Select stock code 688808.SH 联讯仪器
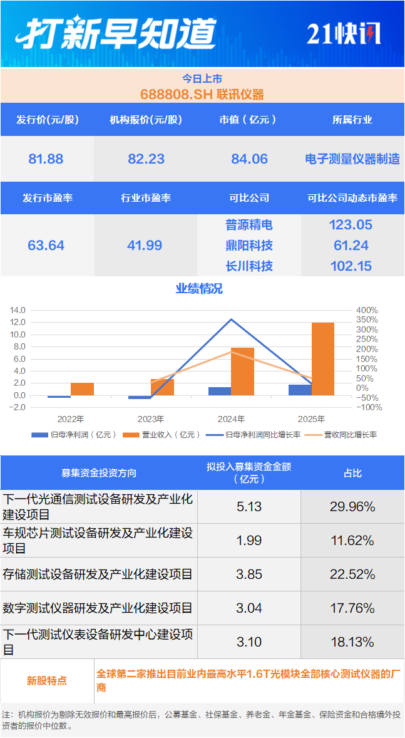This screenshot has width=405, height=738. pos(202,94)
